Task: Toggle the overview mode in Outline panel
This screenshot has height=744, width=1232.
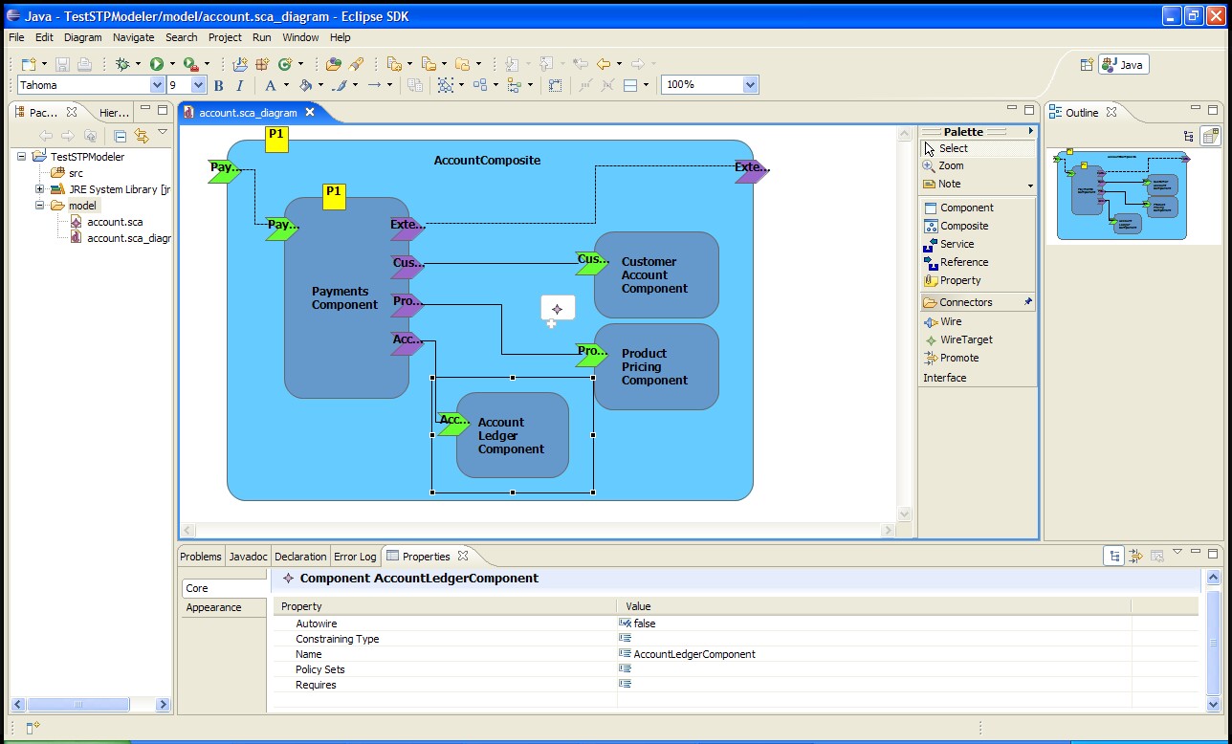Action: pyautogui.click(x=1210, y=137)
